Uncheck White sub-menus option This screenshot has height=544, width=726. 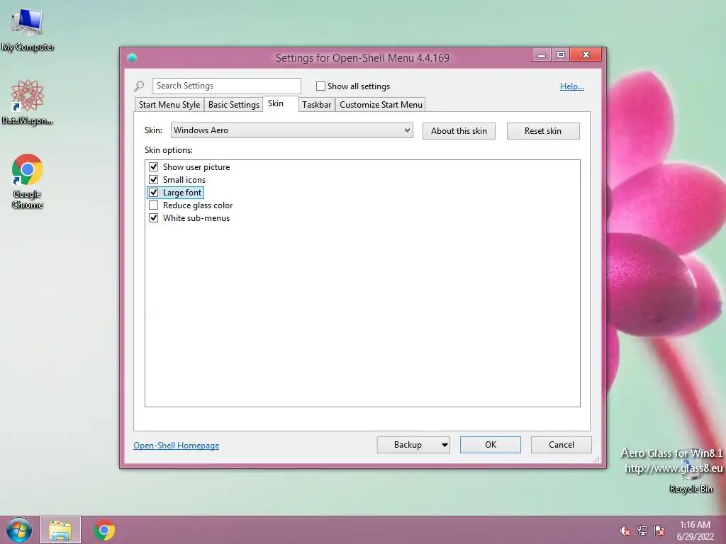click(x=153, y=218)
